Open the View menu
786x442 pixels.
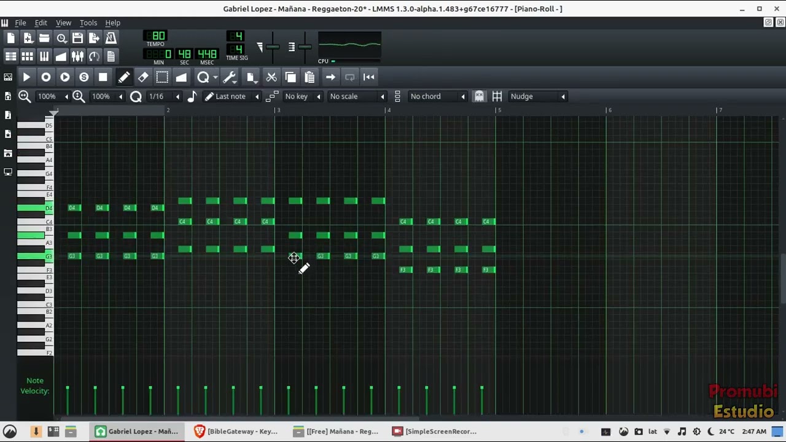[x=63, y=23]
